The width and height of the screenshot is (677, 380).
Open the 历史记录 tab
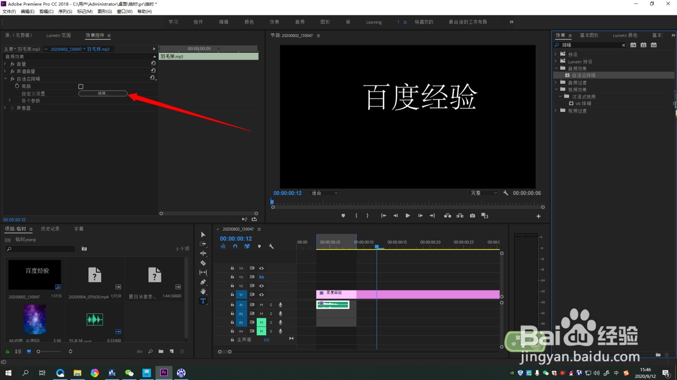pos(50,229)
